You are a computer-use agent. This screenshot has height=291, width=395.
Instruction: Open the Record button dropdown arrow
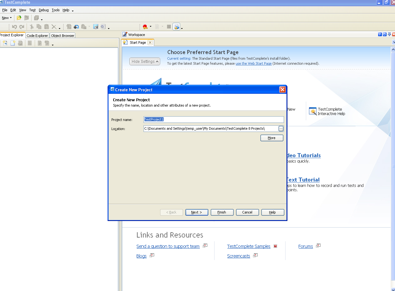150,27
